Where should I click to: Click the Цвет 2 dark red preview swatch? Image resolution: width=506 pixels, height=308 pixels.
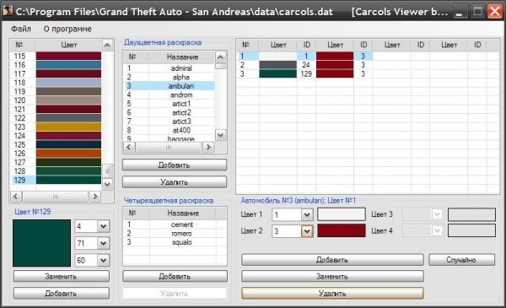point(342,231)
